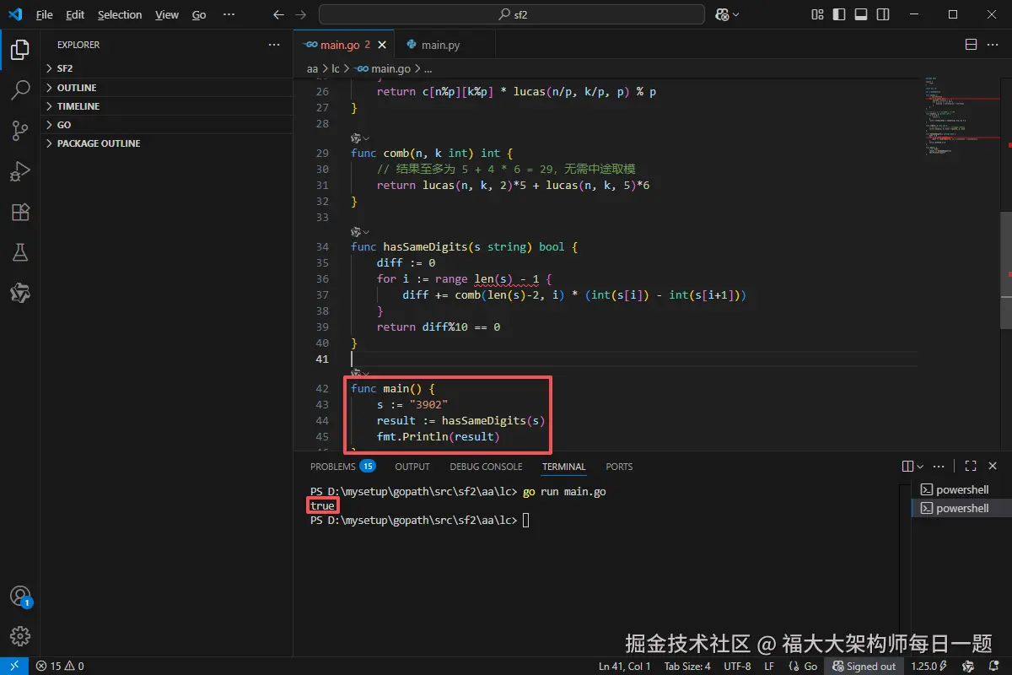Click the aa breadcrumb segment

click(312, 69)
